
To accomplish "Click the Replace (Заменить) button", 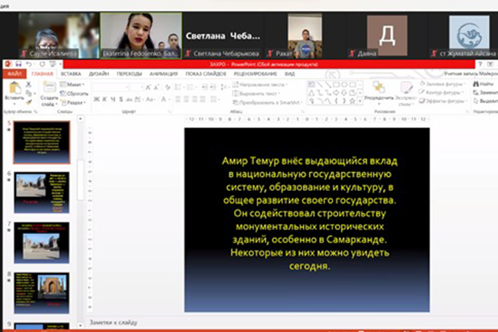I will click(x=485, y=92).
